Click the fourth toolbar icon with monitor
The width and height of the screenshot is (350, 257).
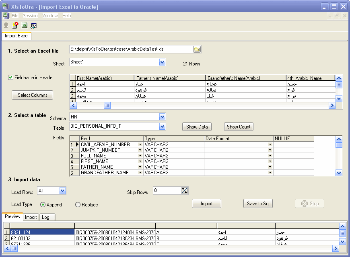33,25
